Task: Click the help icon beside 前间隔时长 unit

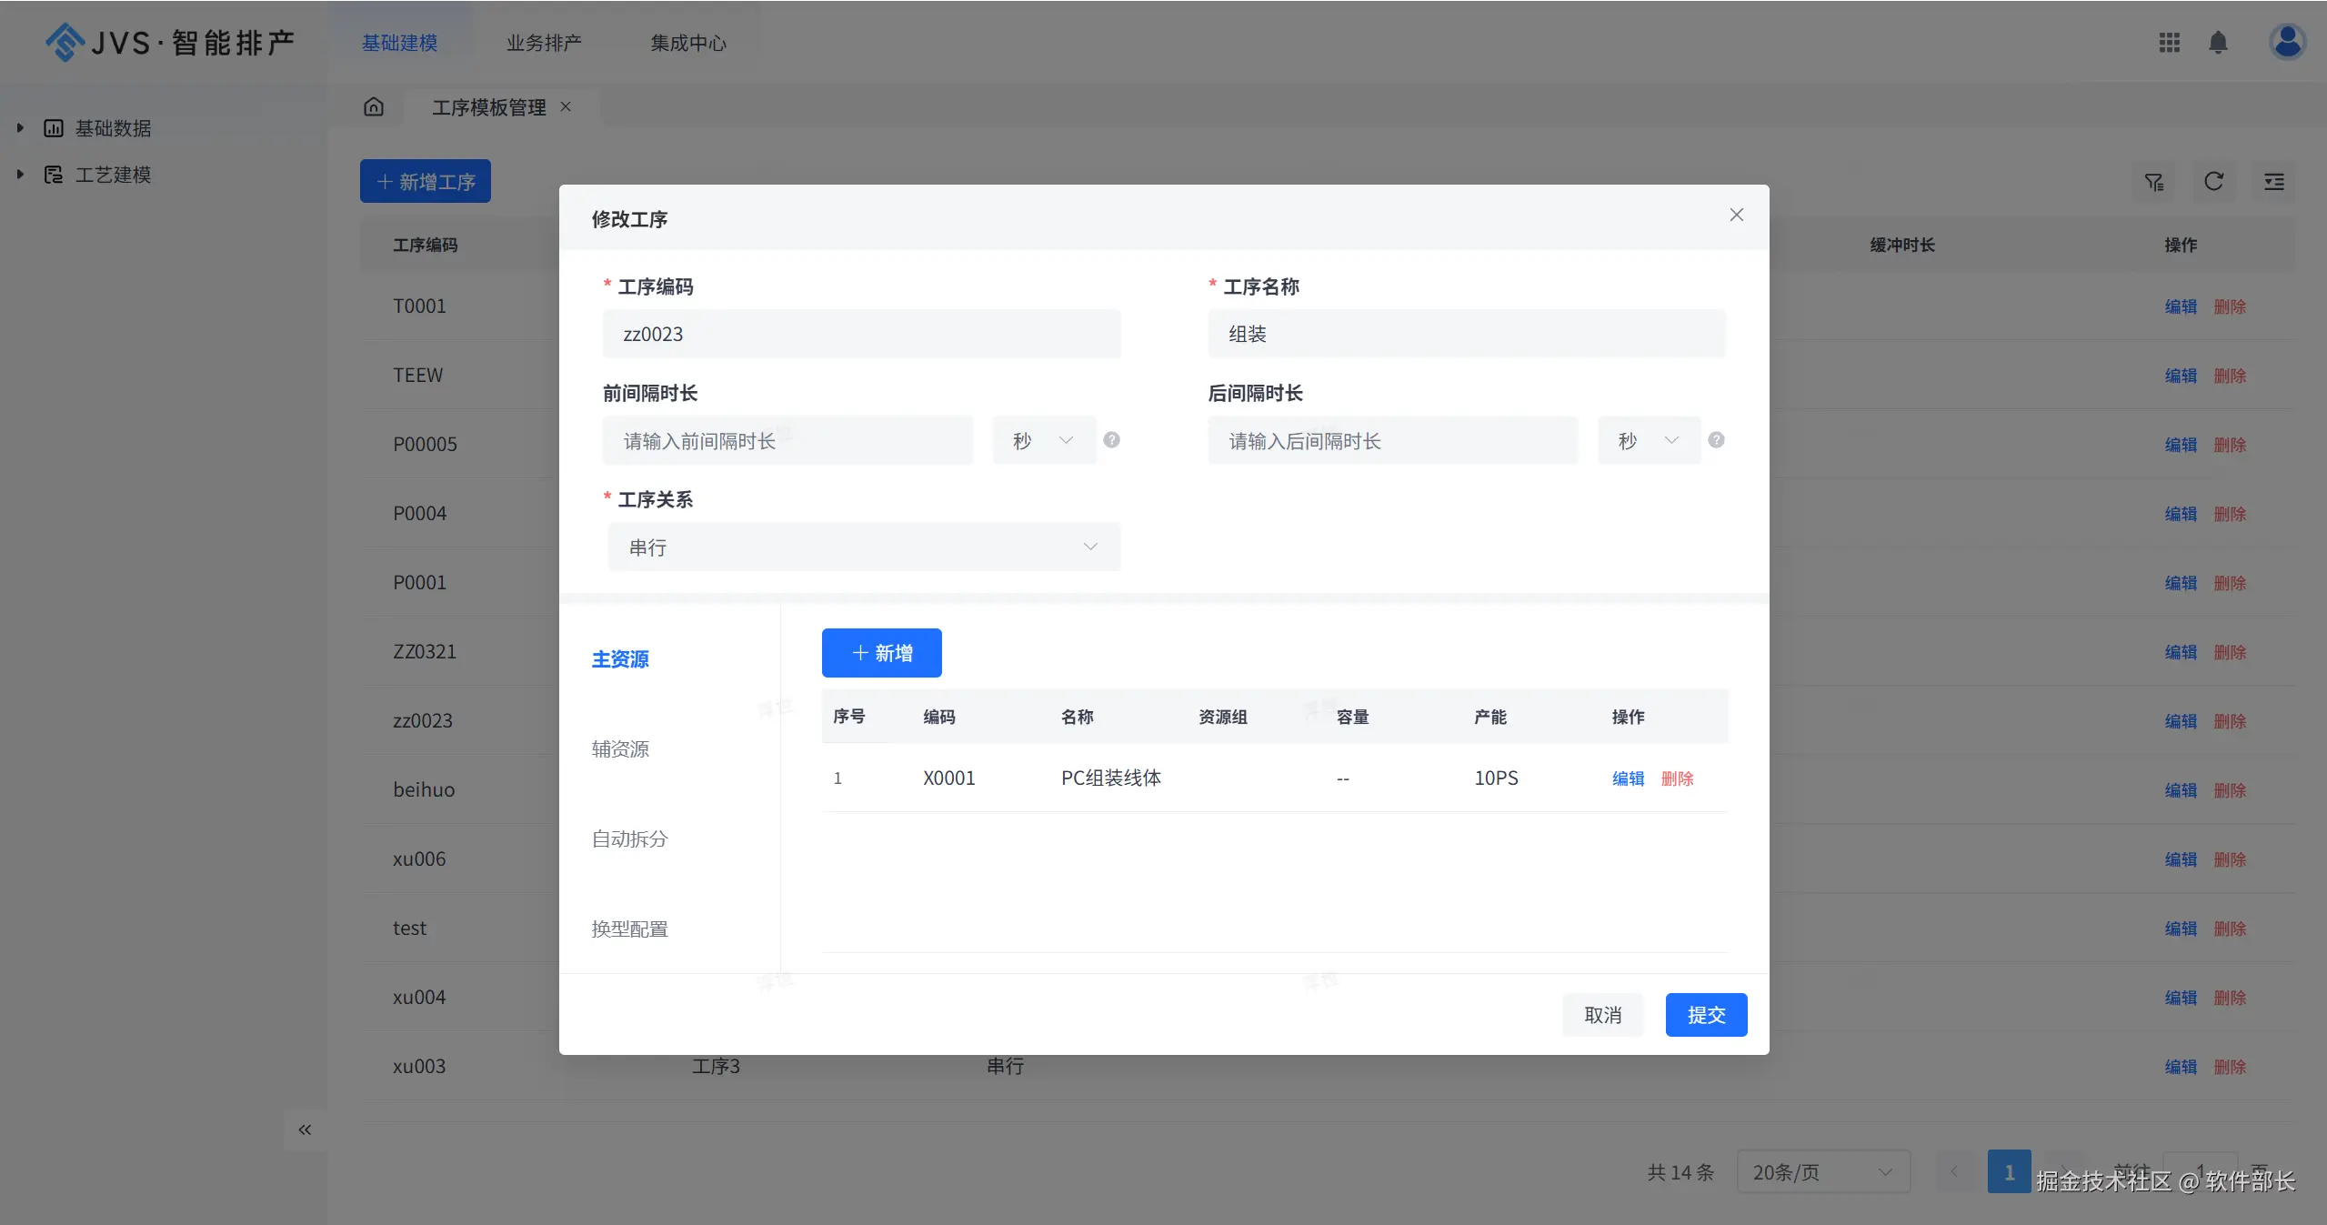Action: point(1111,440)
